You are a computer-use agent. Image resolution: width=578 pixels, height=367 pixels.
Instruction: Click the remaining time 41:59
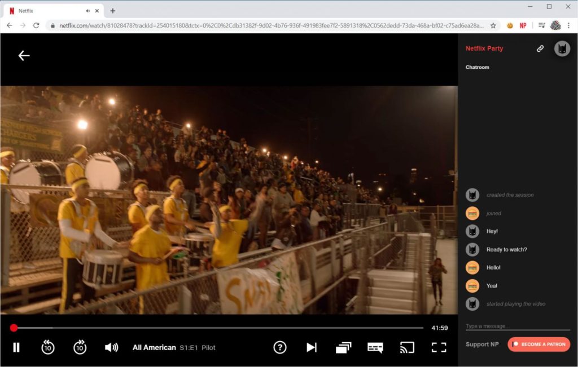tap(439, 328)
